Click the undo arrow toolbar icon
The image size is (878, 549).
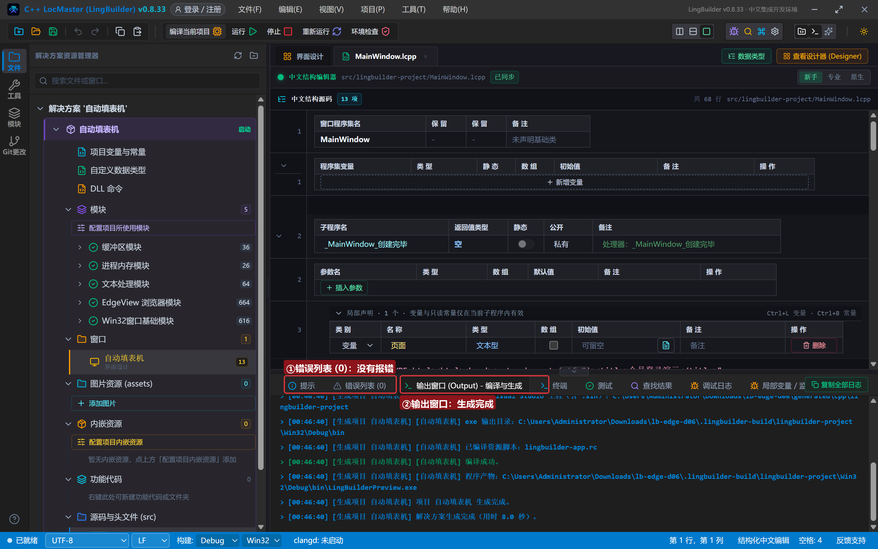78,32
